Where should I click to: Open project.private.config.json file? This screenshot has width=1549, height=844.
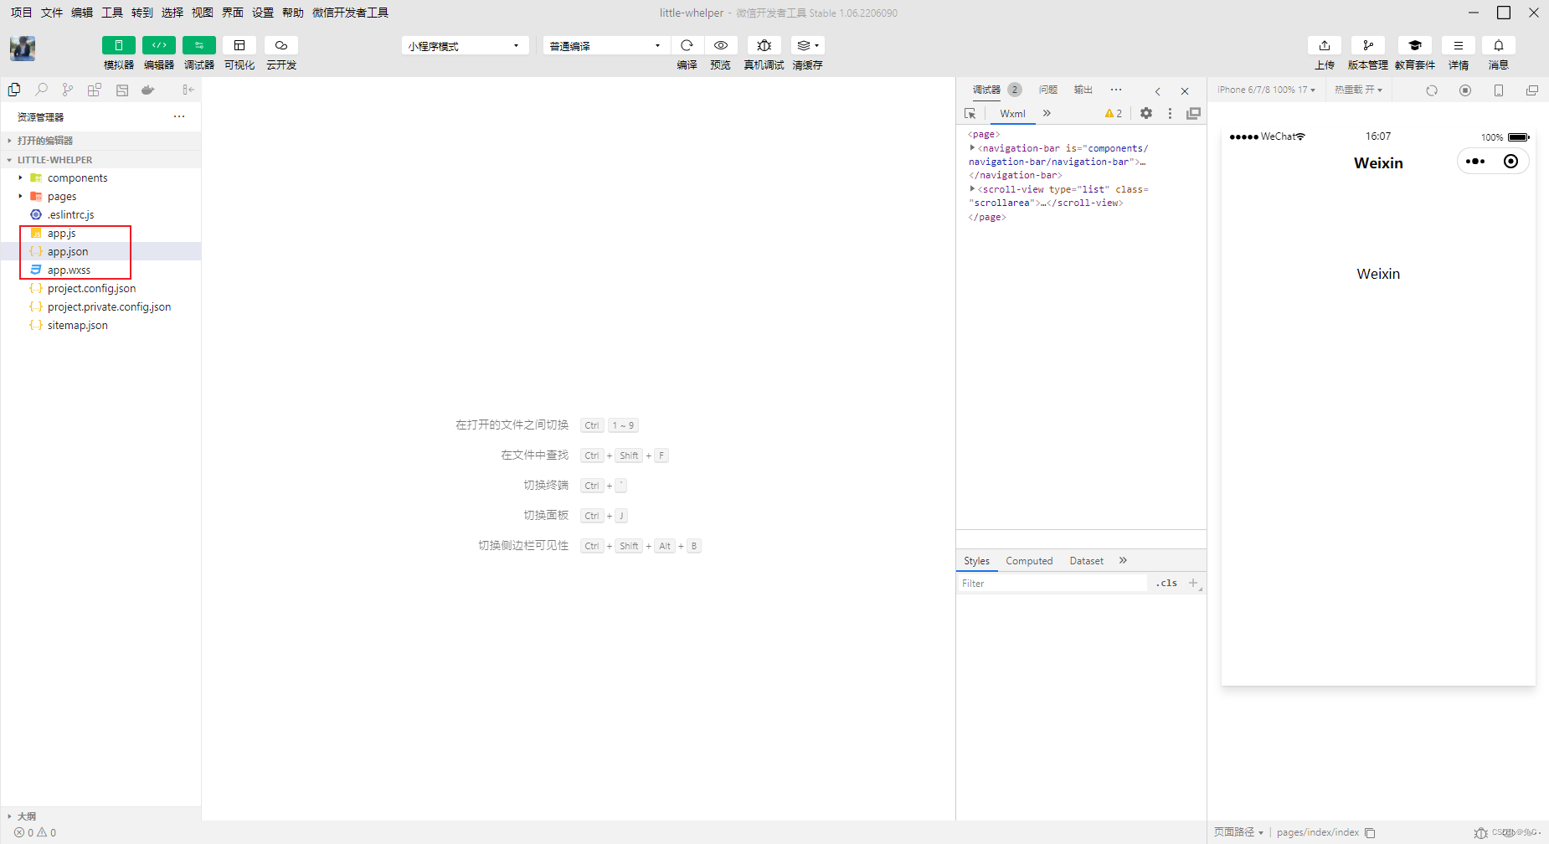100,306
